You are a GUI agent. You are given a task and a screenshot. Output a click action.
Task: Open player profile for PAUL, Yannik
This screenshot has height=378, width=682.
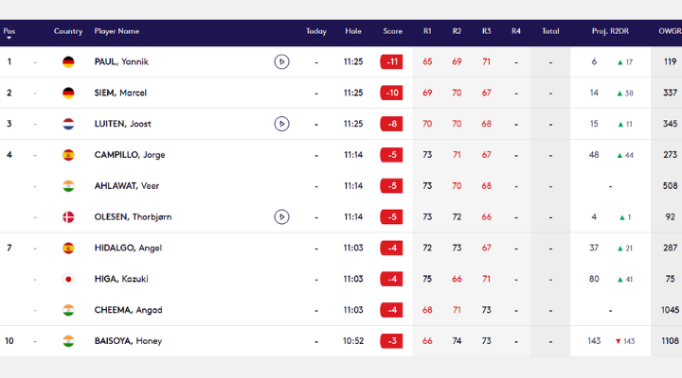tap(121, 62)
